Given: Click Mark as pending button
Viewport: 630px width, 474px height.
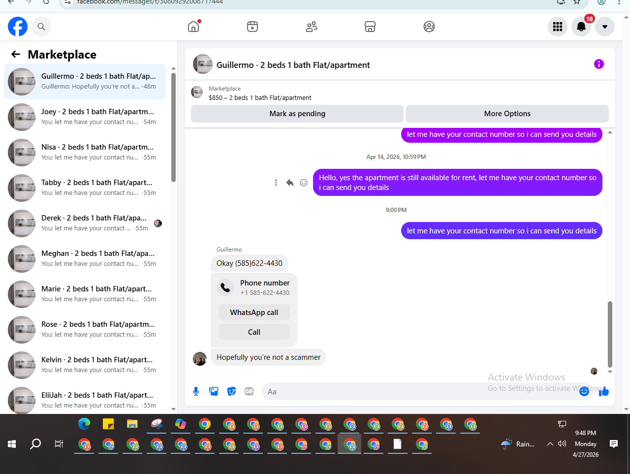Looking at the screenshot, I should pos(297,114).
